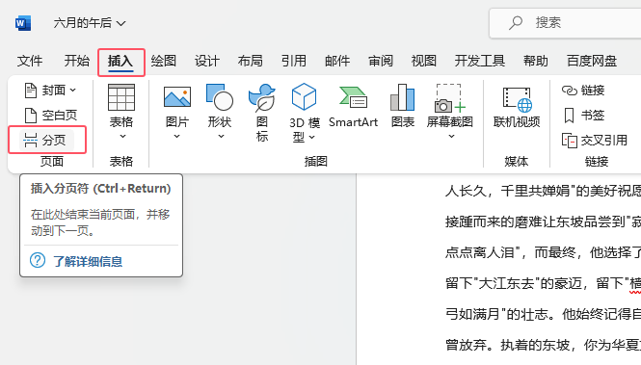The image size is (641, 365).
Task: Click the 交叉引用 cross-reference button
Action: coord(595,140)
